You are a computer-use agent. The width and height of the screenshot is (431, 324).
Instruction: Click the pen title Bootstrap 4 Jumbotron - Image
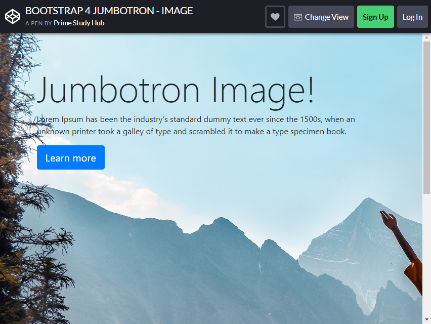click(109, 11)
